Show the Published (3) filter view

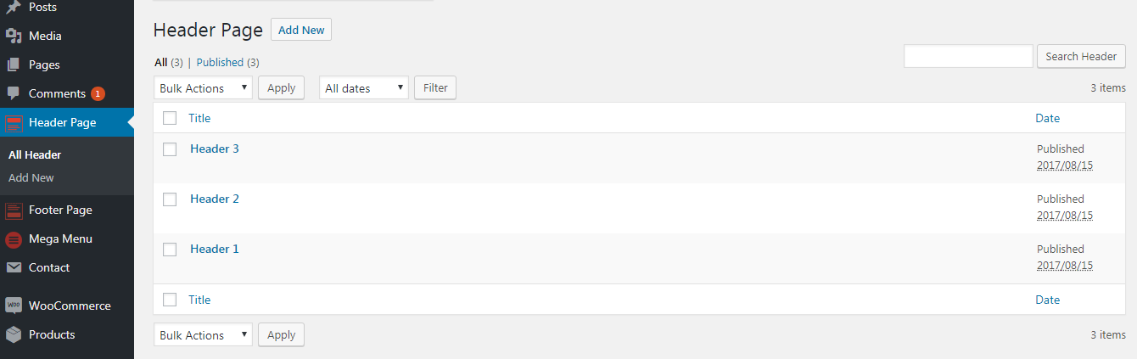[x=227, y=62]
